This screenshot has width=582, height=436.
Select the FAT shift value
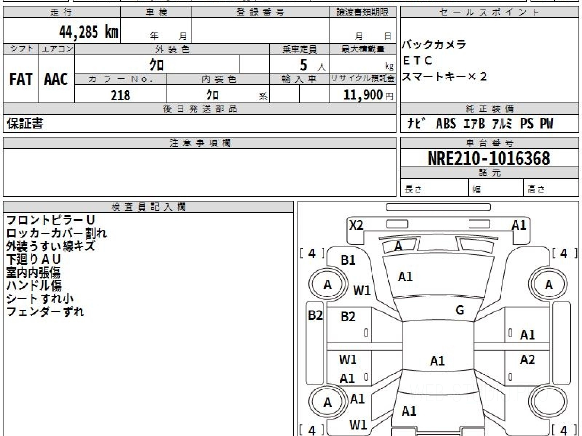pyautogui.click(x=21, y=79)
